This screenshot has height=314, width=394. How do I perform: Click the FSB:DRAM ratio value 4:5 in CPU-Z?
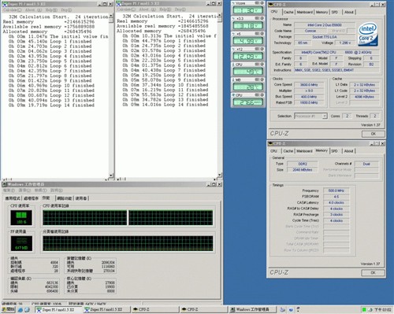(336, 197)
